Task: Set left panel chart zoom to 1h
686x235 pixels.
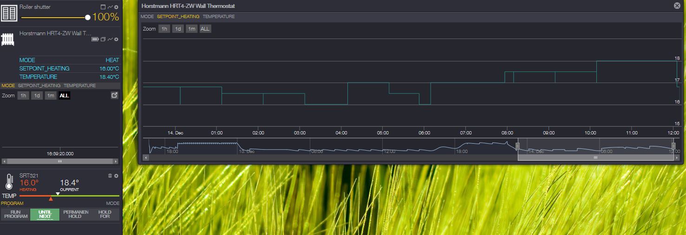Action: 23,95
